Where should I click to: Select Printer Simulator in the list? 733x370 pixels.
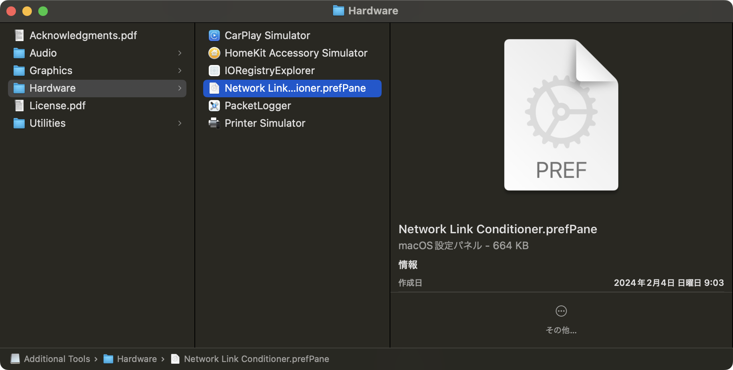click(265, 123)
